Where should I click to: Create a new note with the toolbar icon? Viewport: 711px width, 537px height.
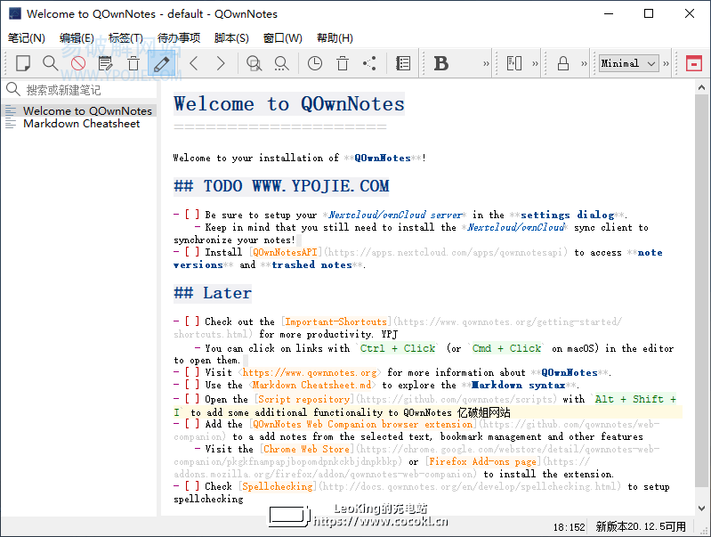[22, 63]
